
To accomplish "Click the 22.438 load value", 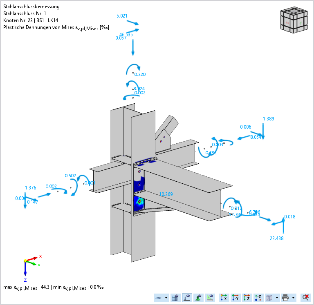I will 276,238.
